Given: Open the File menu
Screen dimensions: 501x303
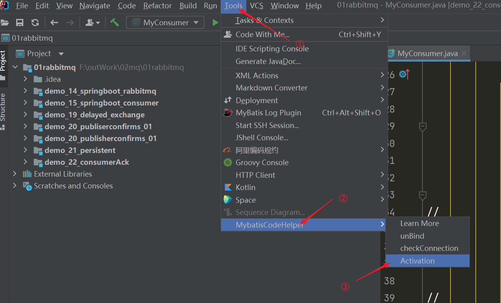Looking at the screenshot, I should pyautogui.click(x=22, y=6).
